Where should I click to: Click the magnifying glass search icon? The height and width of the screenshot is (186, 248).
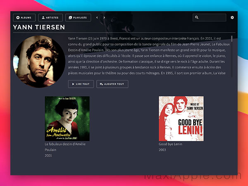click(x=197, y=17)
